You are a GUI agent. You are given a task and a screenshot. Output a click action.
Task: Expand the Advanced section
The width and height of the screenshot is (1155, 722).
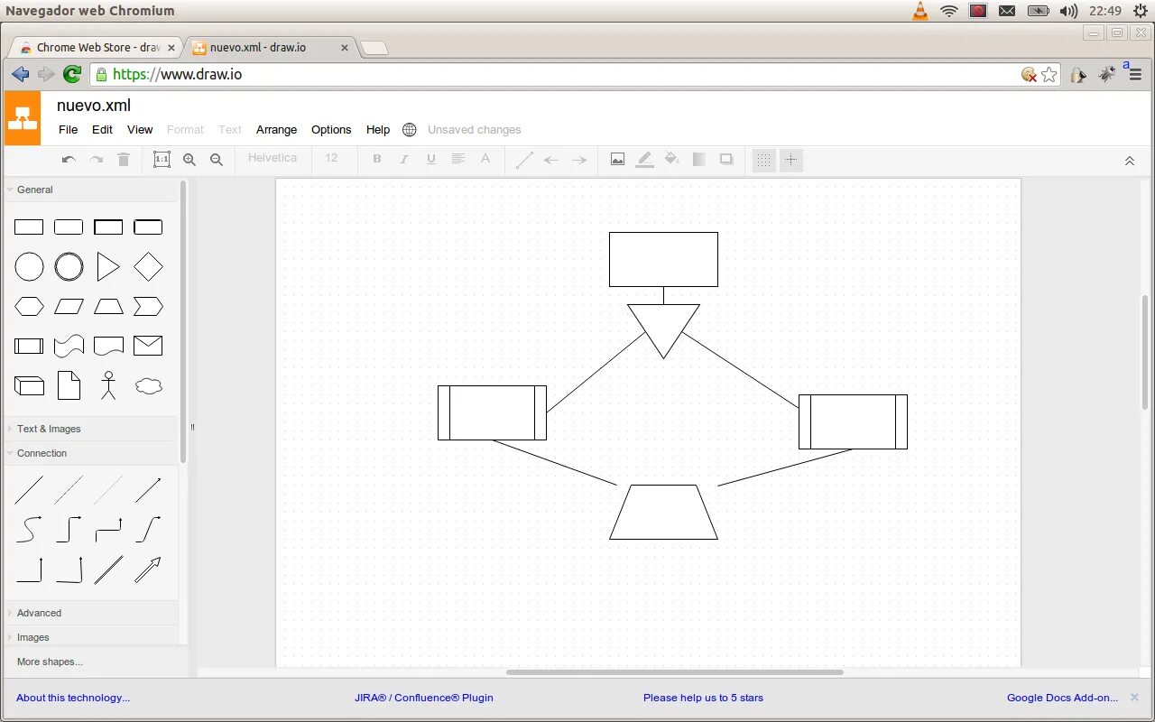pos(92,613)
